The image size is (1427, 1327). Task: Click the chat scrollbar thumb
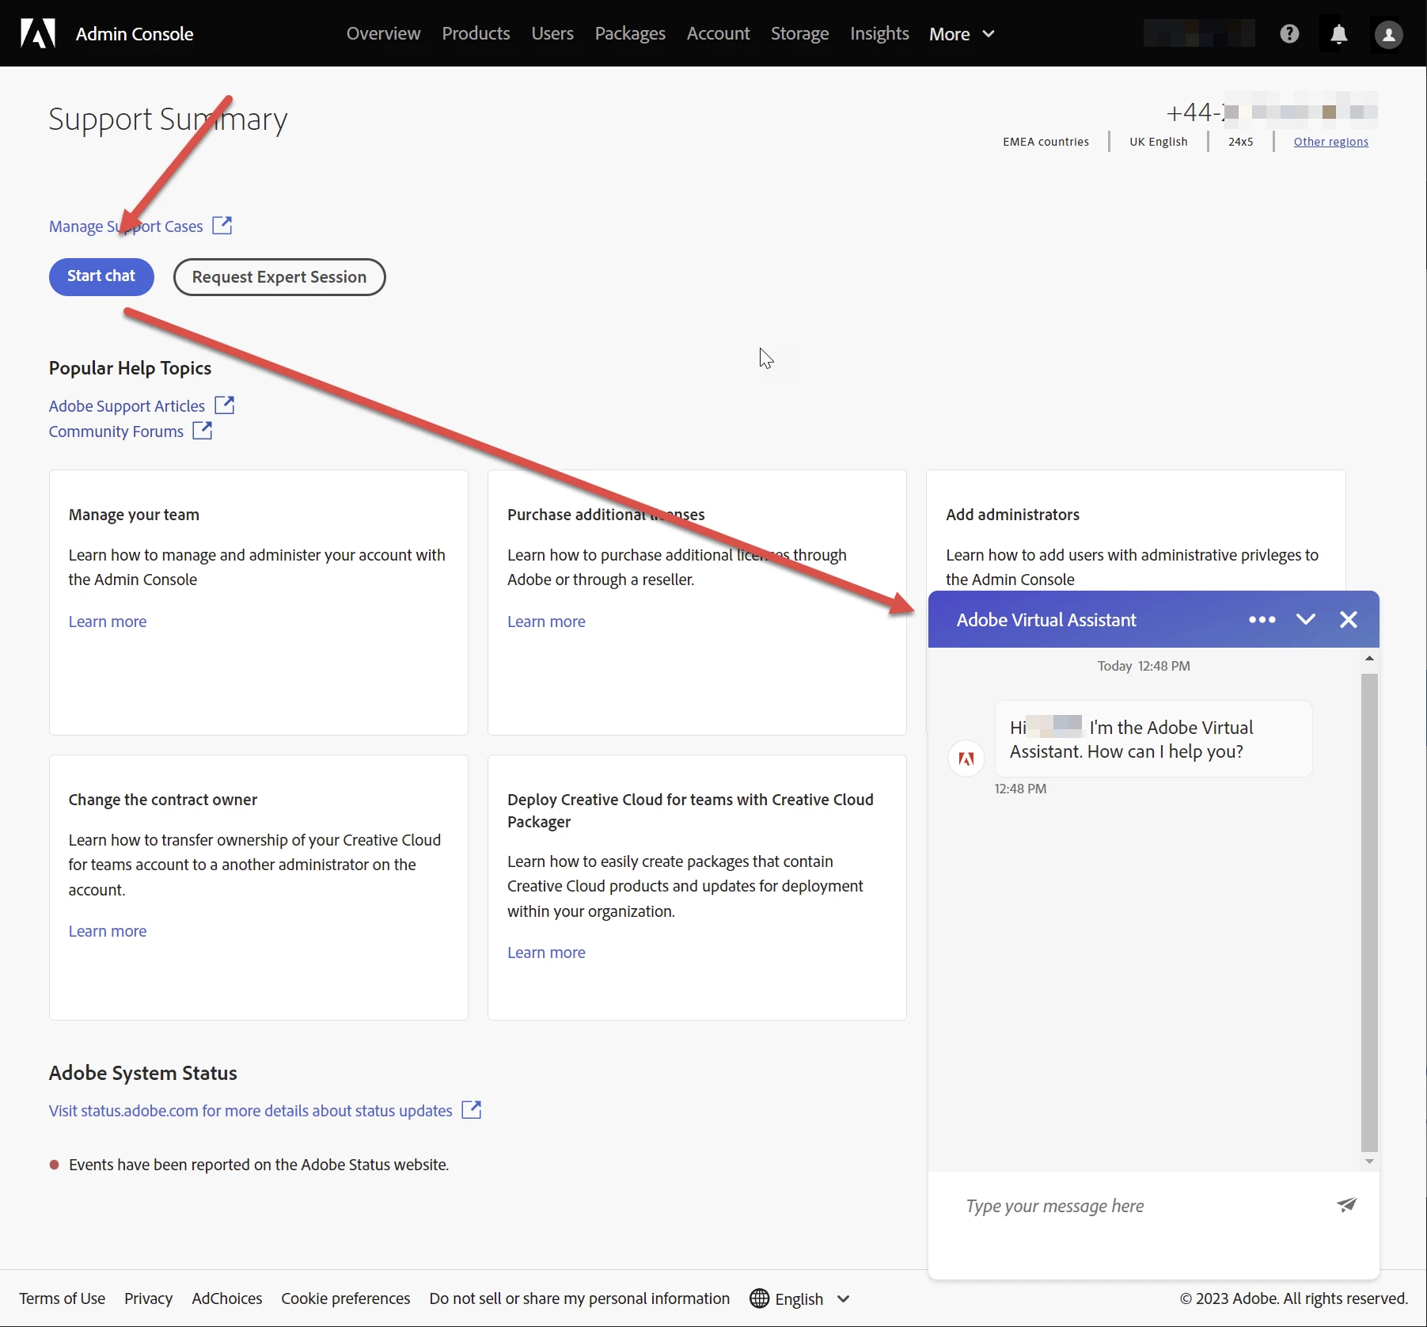(1369, 912)
